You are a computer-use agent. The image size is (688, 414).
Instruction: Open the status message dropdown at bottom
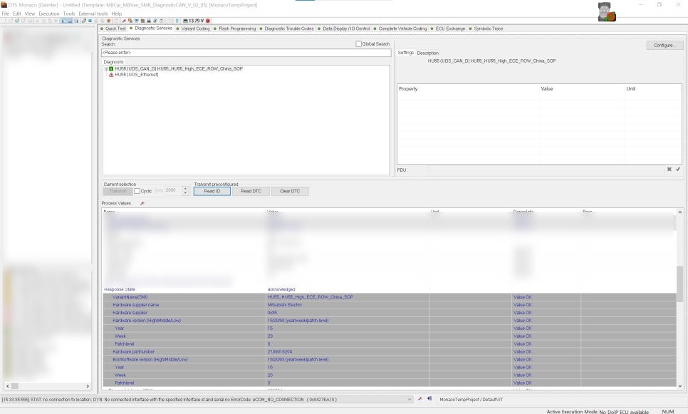410,399
